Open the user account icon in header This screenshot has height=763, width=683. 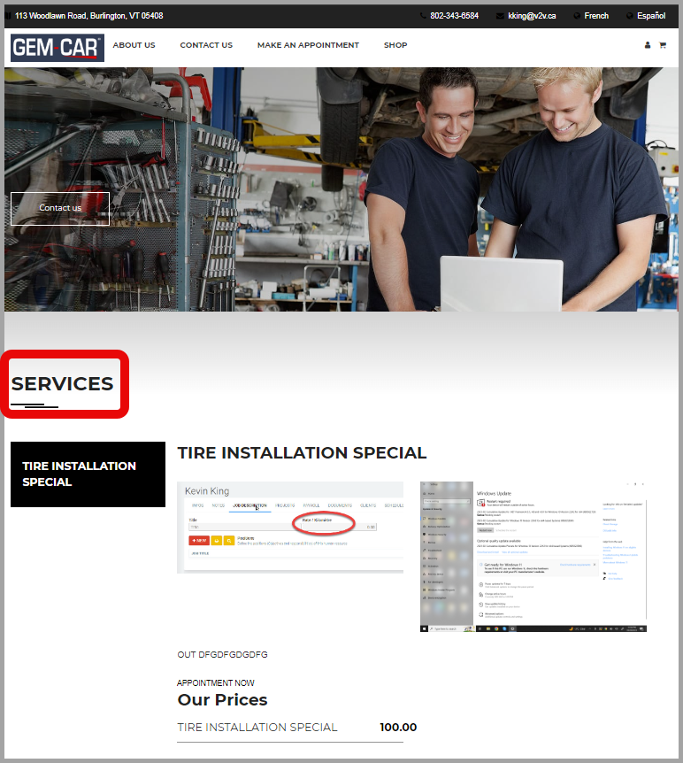(648, 45)
